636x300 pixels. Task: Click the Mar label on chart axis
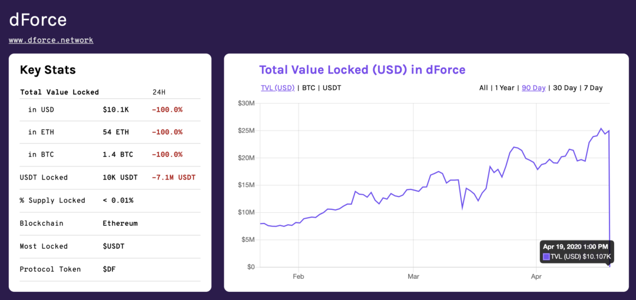[413, 276]
